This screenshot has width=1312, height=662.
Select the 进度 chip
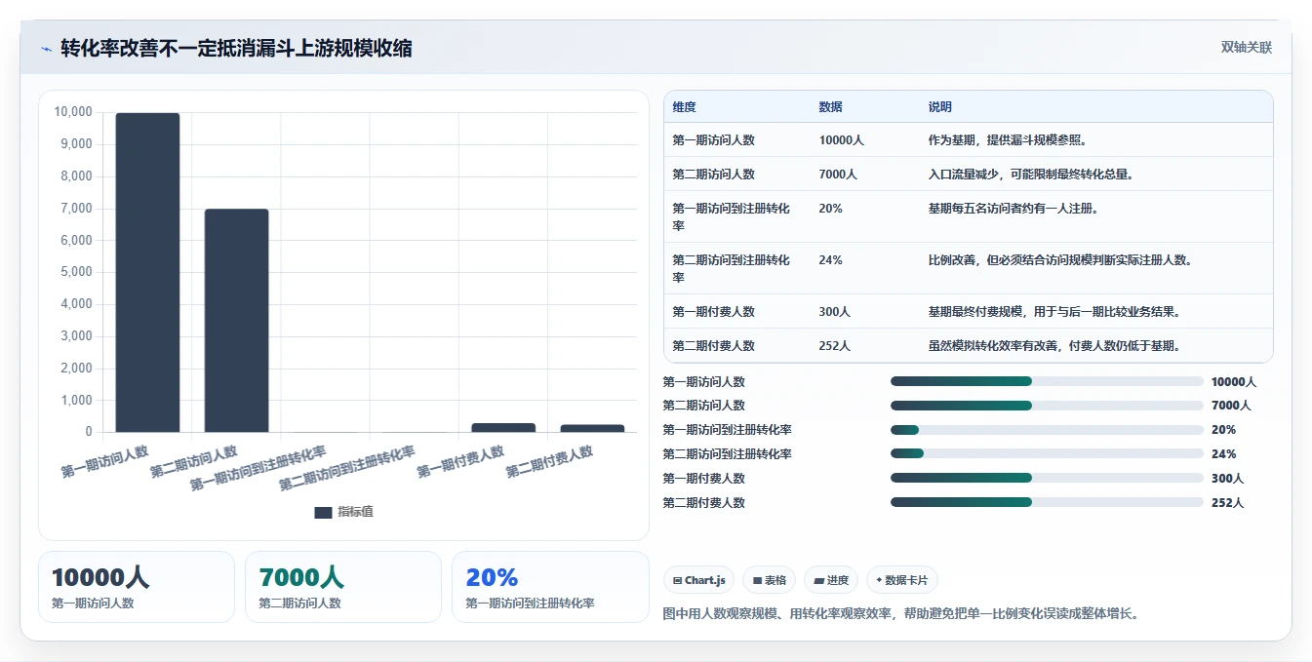[831, 580]
